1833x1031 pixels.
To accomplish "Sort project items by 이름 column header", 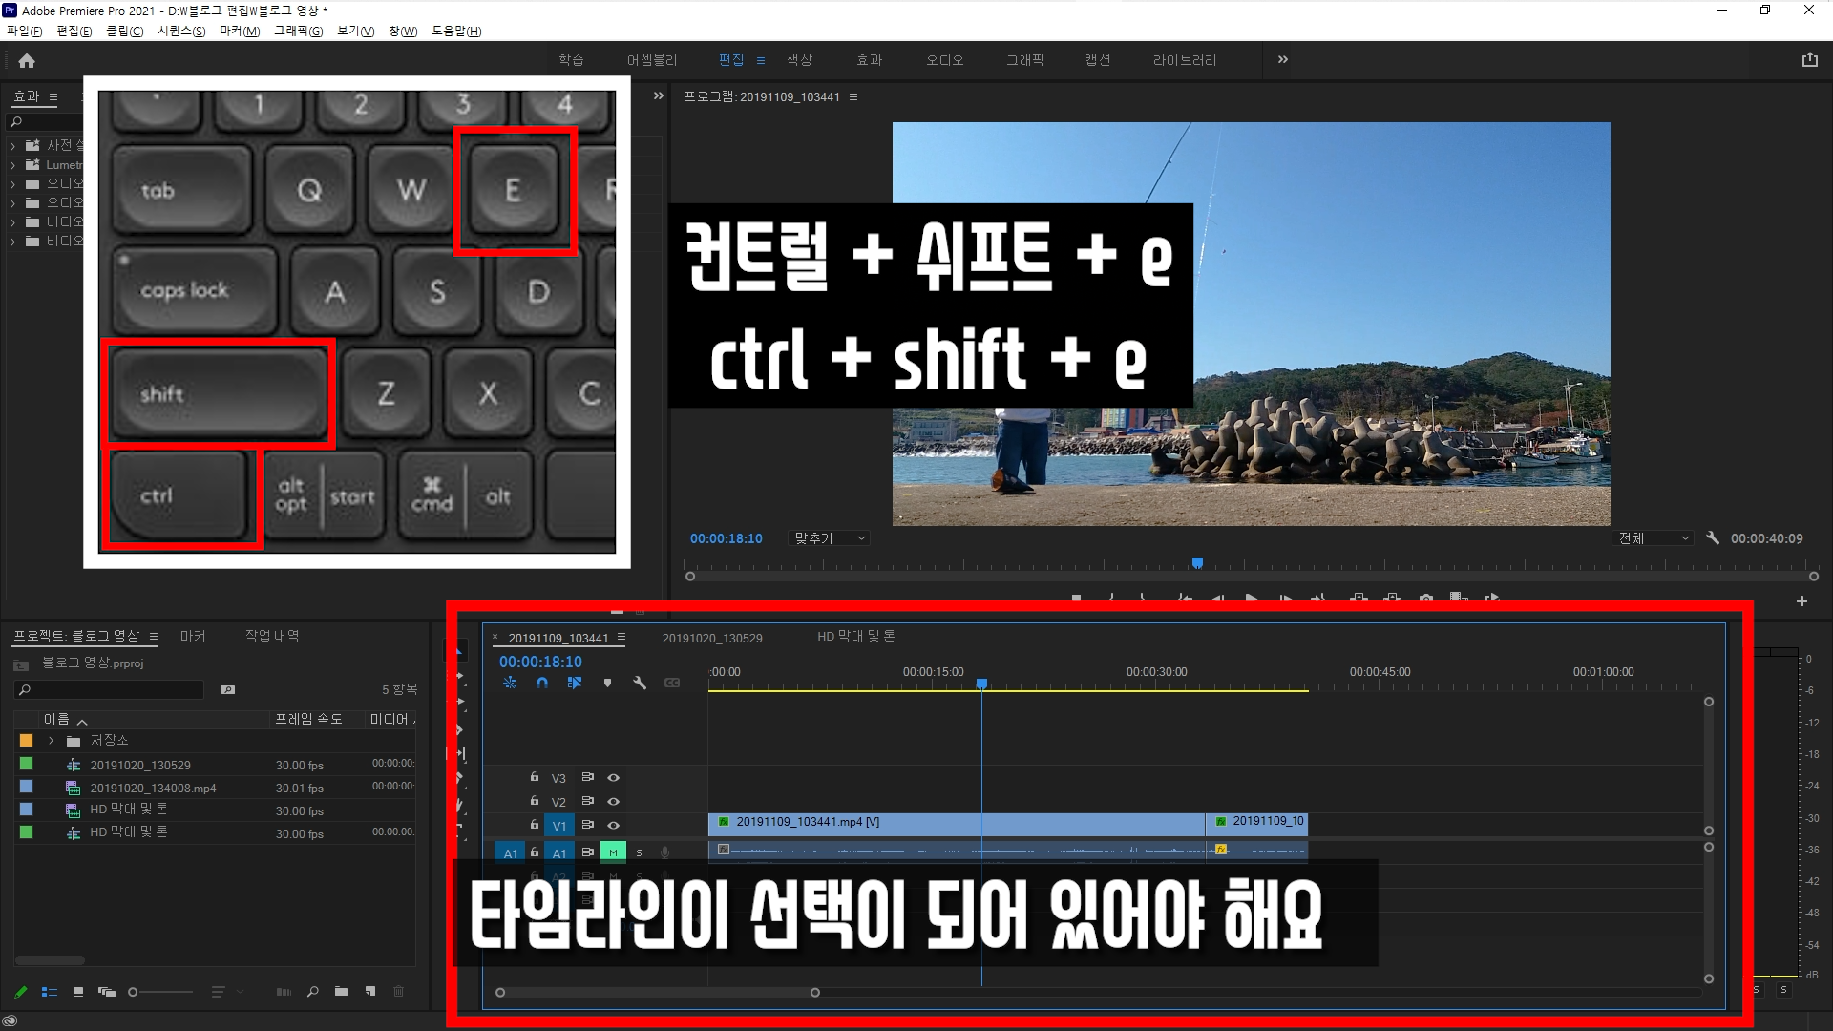I will point(56,720).
